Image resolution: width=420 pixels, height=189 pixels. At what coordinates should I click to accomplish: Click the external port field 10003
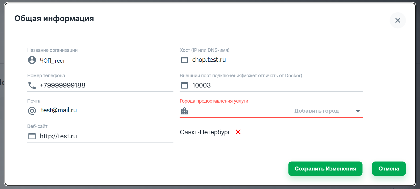276,85
